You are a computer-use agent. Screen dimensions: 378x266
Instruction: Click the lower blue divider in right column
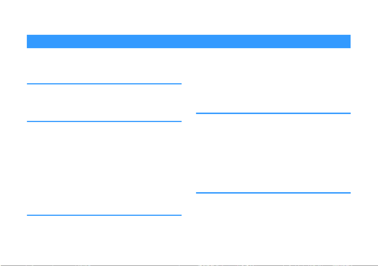point(273,193)
